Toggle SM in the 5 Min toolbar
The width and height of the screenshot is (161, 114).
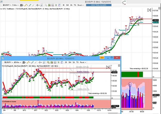(x=67, y=5)
